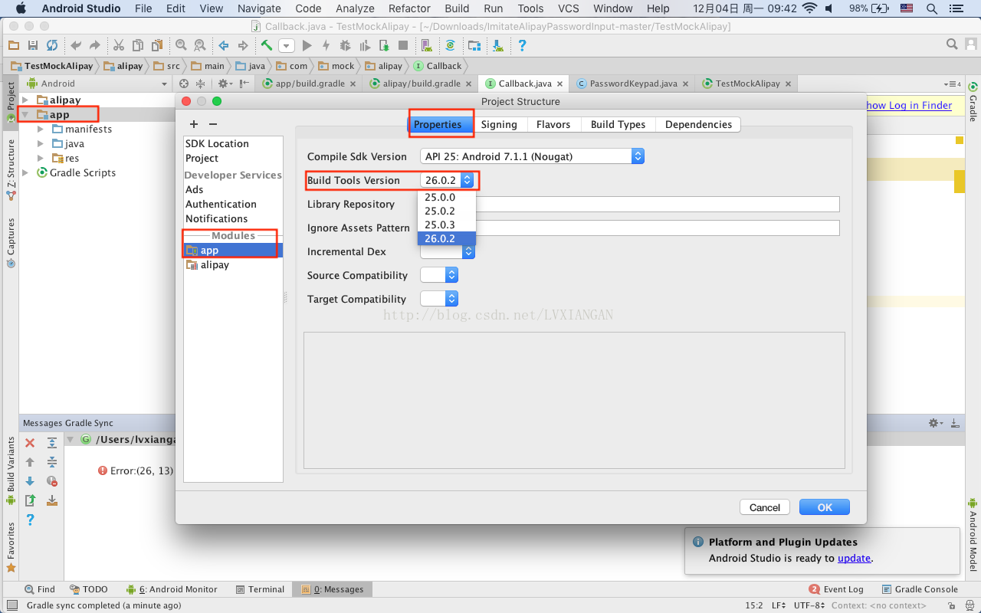
Task: Click the update link in notification
Action: (854, 558)
